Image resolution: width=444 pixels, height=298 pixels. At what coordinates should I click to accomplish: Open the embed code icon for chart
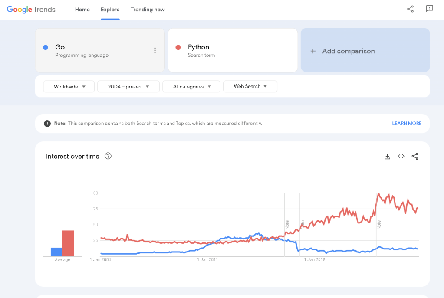[401, 156]
